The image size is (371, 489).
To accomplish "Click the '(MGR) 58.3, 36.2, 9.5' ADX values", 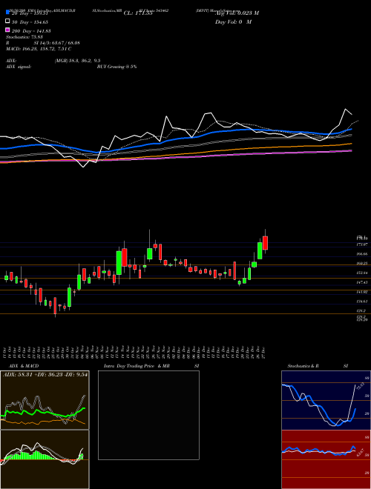I will pos(77,61).
